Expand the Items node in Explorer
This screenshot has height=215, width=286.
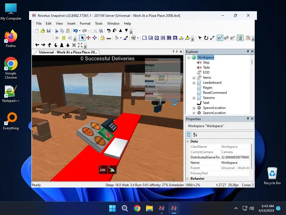click(x=194, y=78)
